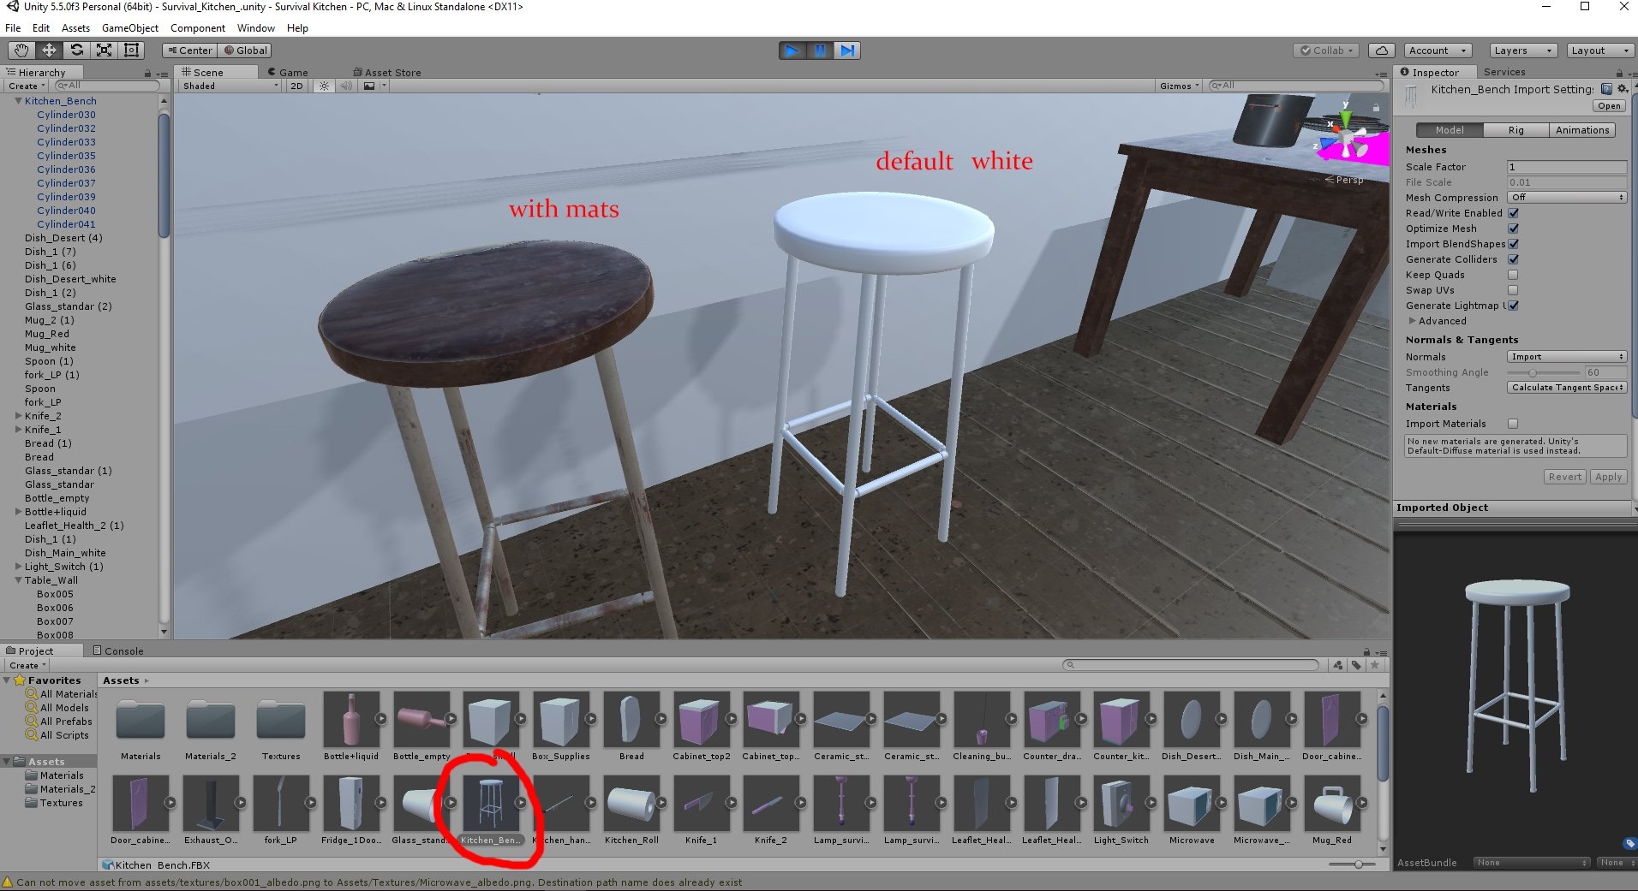Select the Rotate tool in the toolbar
Screen dimensions: 1638x891
(77, 50)
